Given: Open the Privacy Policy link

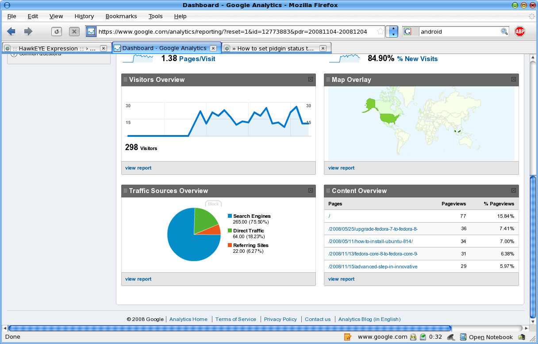Looking at the screenshot, I should pos(280,319).
